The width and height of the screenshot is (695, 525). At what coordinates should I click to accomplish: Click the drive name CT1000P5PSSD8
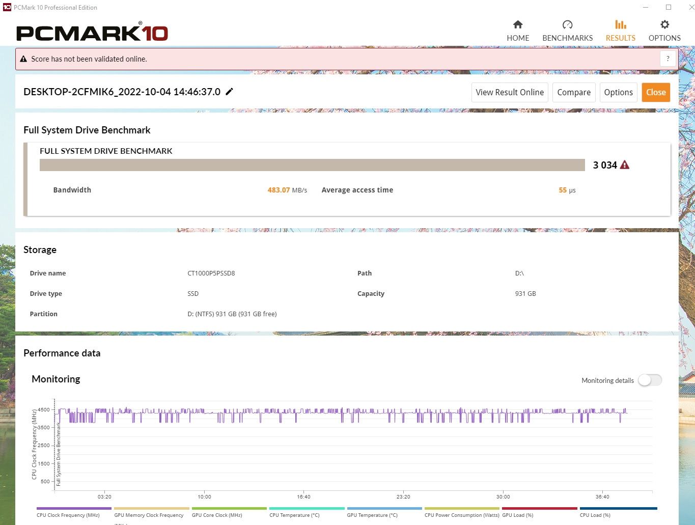click(x=211, y=273)
